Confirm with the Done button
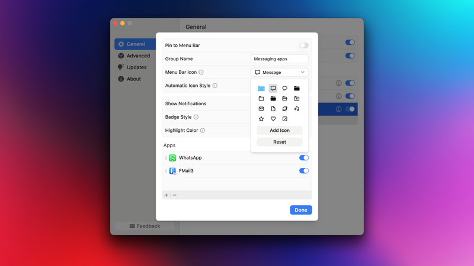474x266 pixels. pyautogui.click(x=301, y=210)
